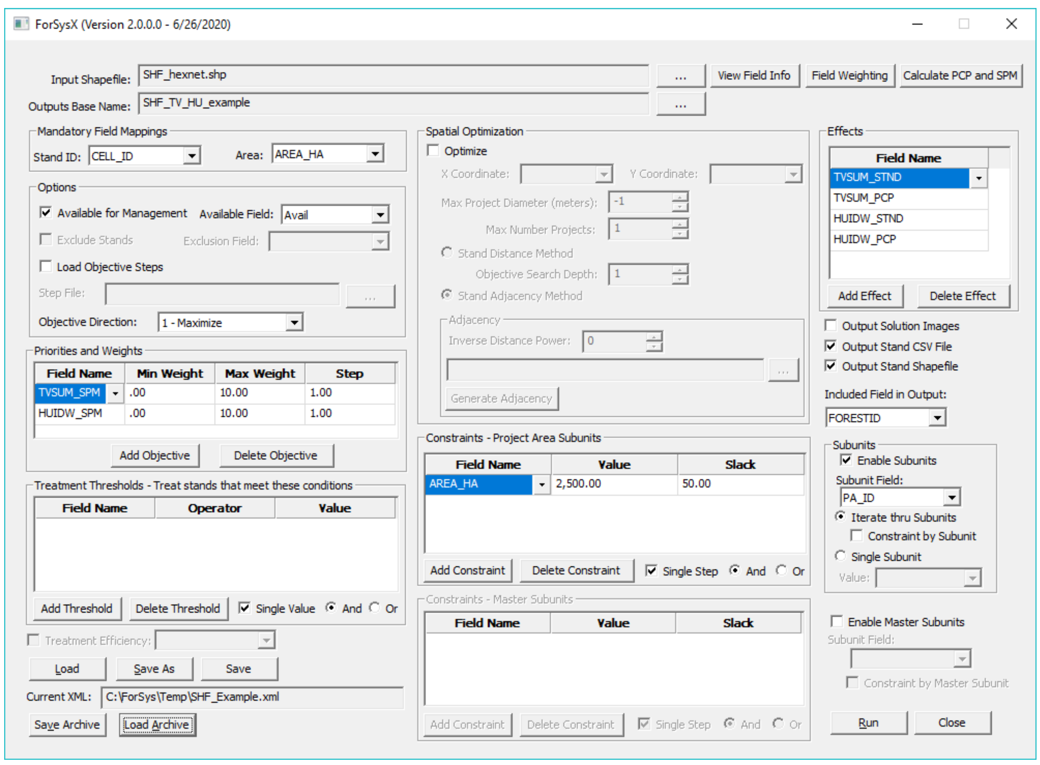Screen dimensions: 1040x765
Task: Expand the TVSUM_STND effect dropdown
Action: click(x=978, y=178)
